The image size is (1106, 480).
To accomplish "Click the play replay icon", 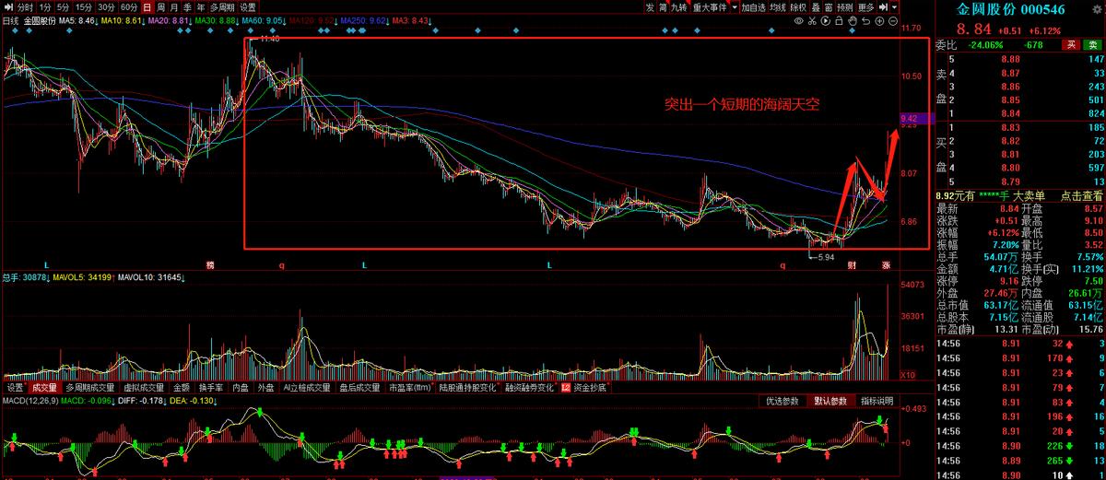I will (826, 21).
